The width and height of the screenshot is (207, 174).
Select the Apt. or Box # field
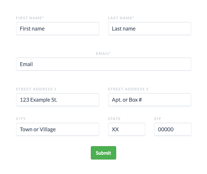(150, 100)
